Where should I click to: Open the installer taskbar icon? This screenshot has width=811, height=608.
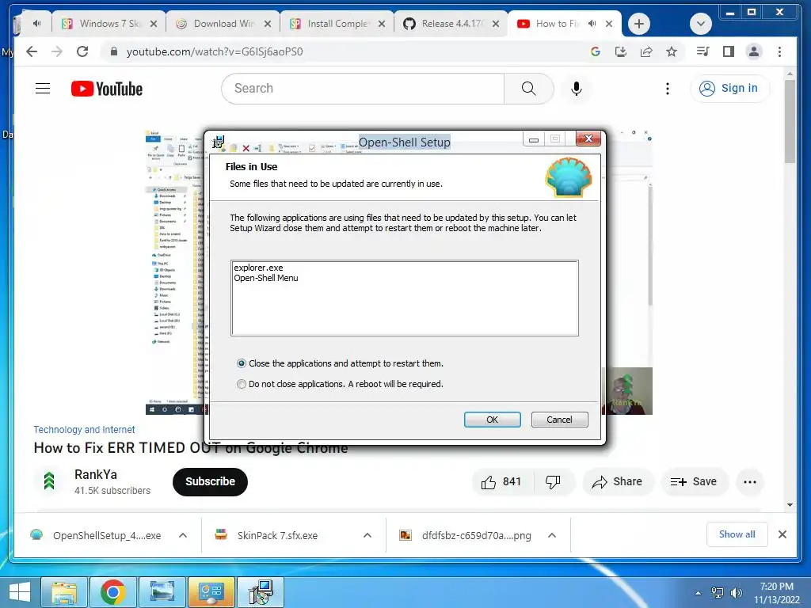click(261, 592)
